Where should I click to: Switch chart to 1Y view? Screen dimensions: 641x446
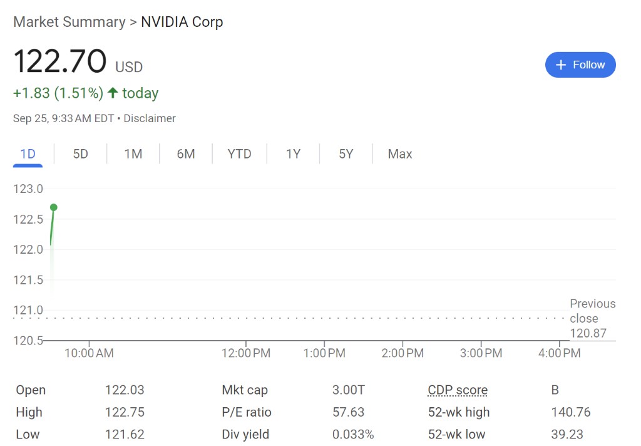pos(293,154)
